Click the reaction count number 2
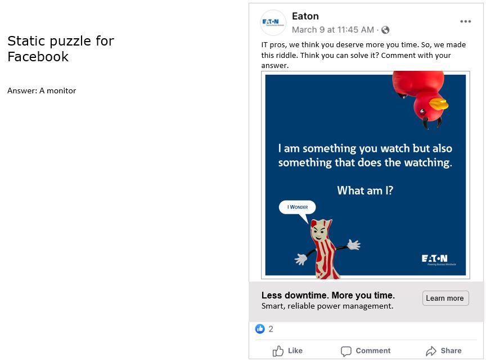 click(x=271, y=329)
